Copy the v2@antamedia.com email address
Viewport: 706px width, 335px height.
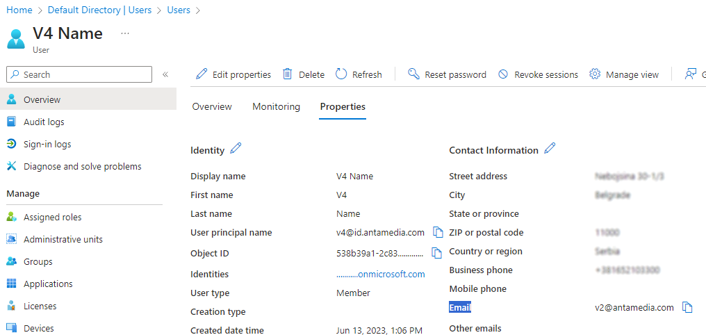(687, 307)
